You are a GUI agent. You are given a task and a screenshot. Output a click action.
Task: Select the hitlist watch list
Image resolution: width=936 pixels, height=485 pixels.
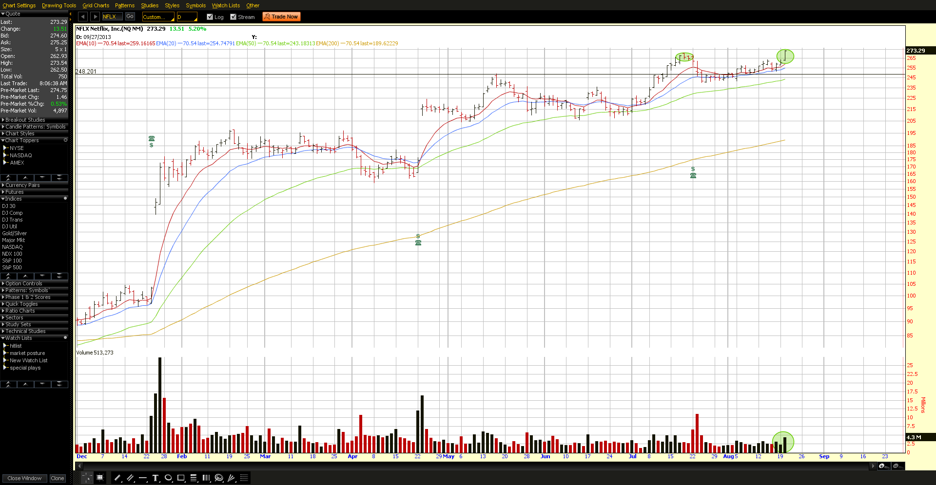click(x=16, y=346)
